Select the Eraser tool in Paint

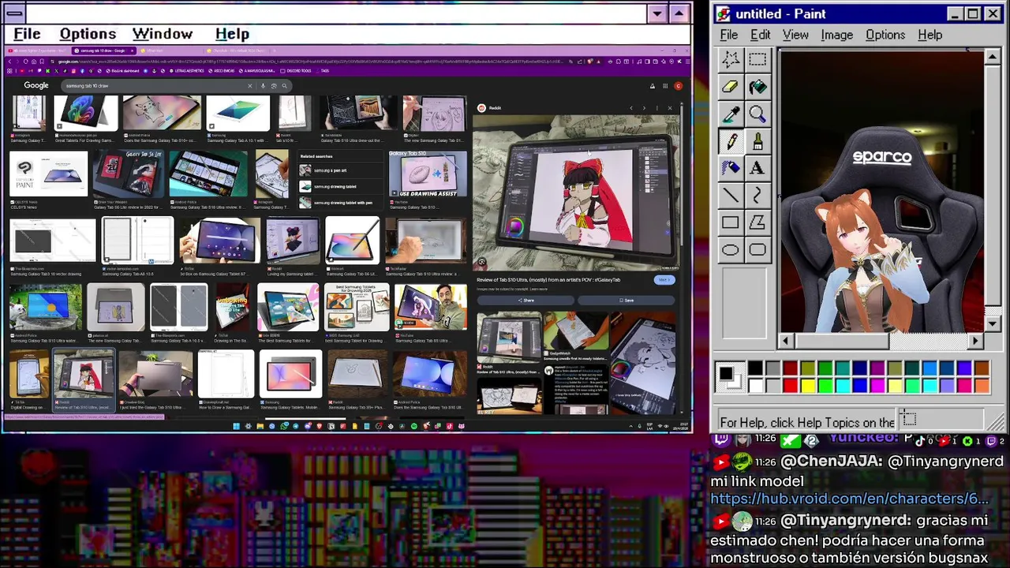pyautogui.click(x=731, y=87)
